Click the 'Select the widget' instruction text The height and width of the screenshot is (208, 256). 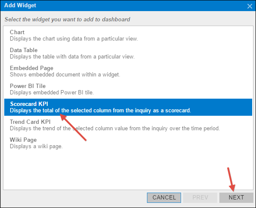coord(67,19)
